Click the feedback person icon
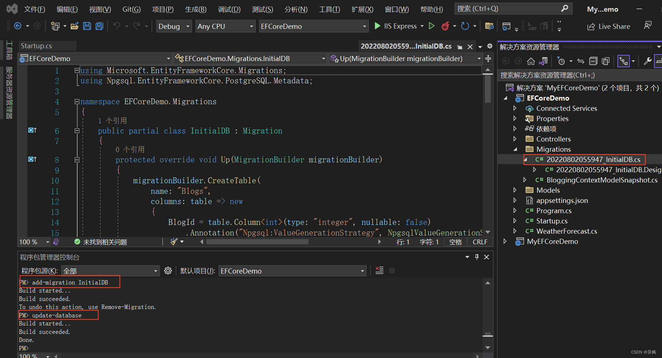 coord(648,25)
